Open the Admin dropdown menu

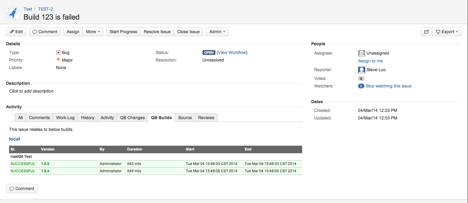(x=217, y=32)
